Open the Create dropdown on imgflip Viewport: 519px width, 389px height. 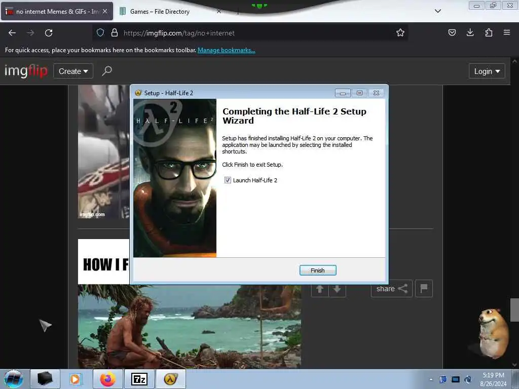point(73,71)
